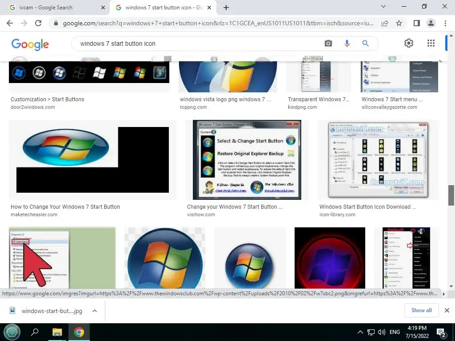This screenshot has height=341, width=455.
Task: Expand options chevron for downloaded jpg
Action: [95, 311]
